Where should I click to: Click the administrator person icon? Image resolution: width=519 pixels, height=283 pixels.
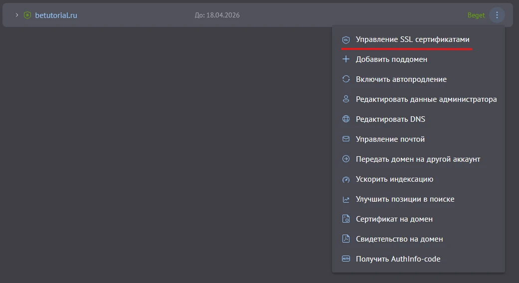point(346,99)
